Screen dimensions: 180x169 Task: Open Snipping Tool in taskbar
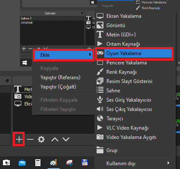point(69,163)
